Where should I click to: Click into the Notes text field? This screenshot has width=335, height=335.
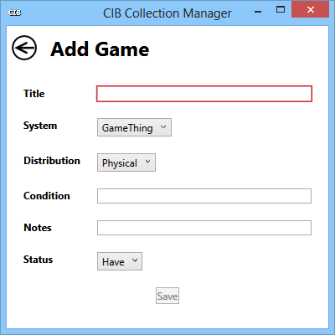[204, 228]
